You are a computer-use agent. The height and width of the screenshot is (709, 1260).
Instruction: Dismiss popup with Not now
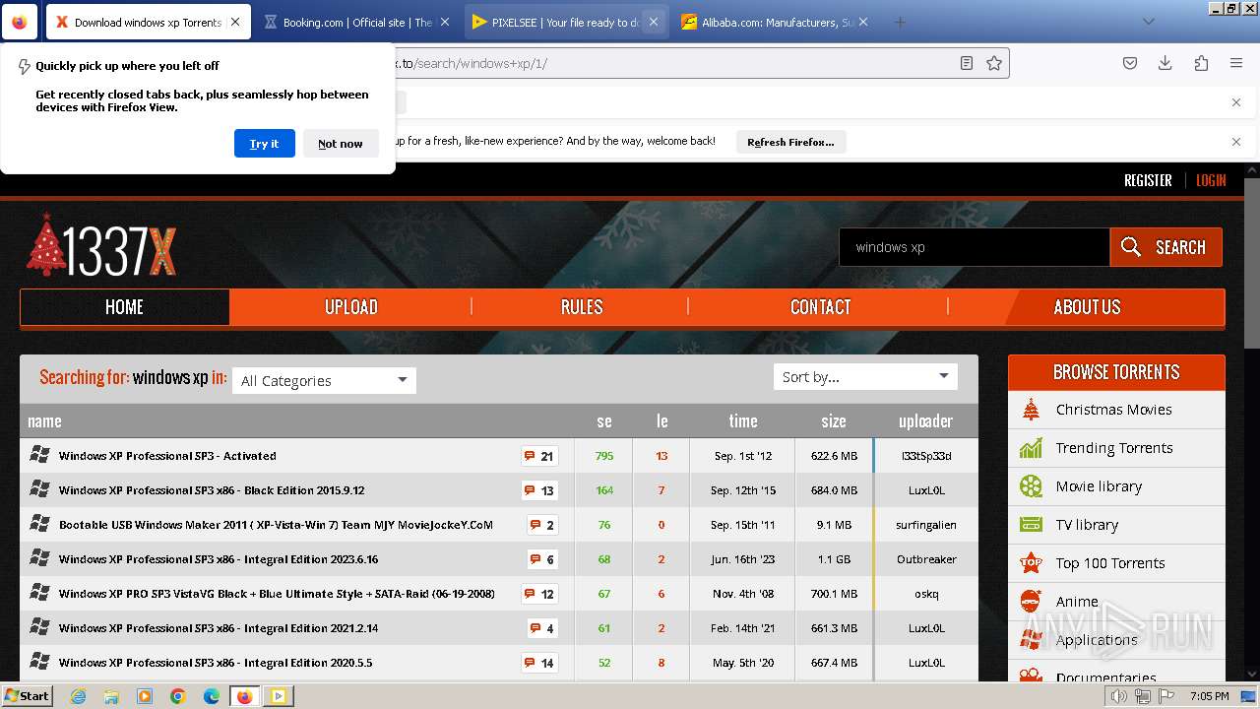pyautogui.click(x=340, y=143)
